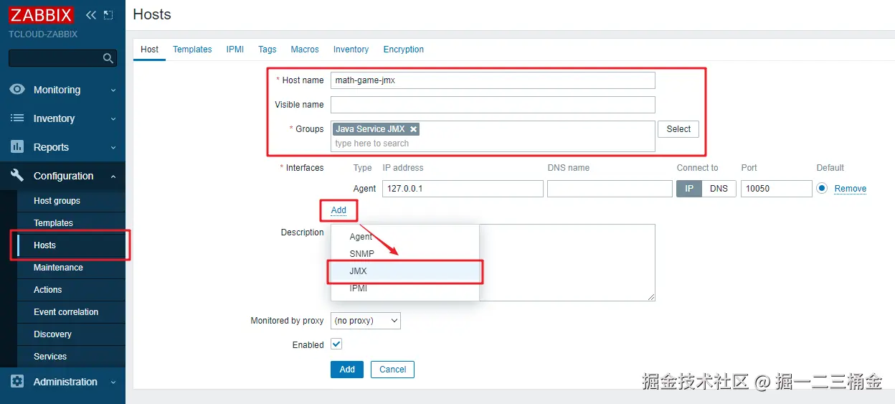Expand the Monitoring menu section
Screen dimensions: 895x404
pos(62,90)
